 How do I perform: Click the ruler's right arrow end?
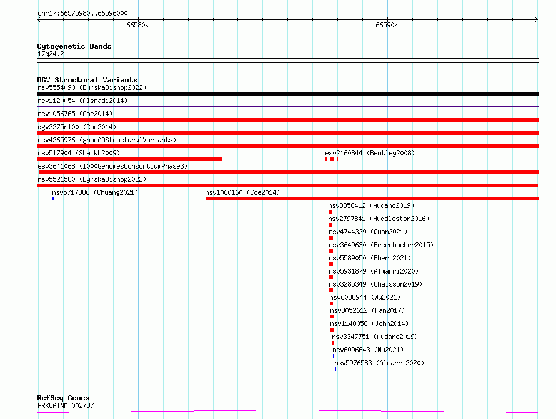(537, 20)
